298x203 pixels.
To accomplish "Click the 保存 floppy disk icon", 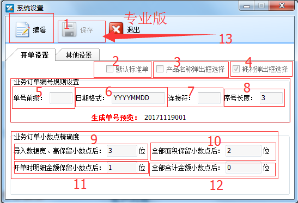I will 69,29.
